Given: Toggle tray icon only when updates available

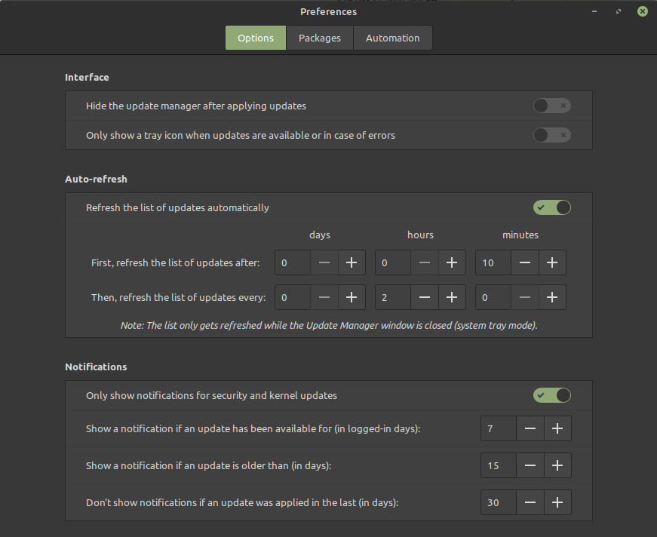Looking at the screenshot, I should pos(551,135).
